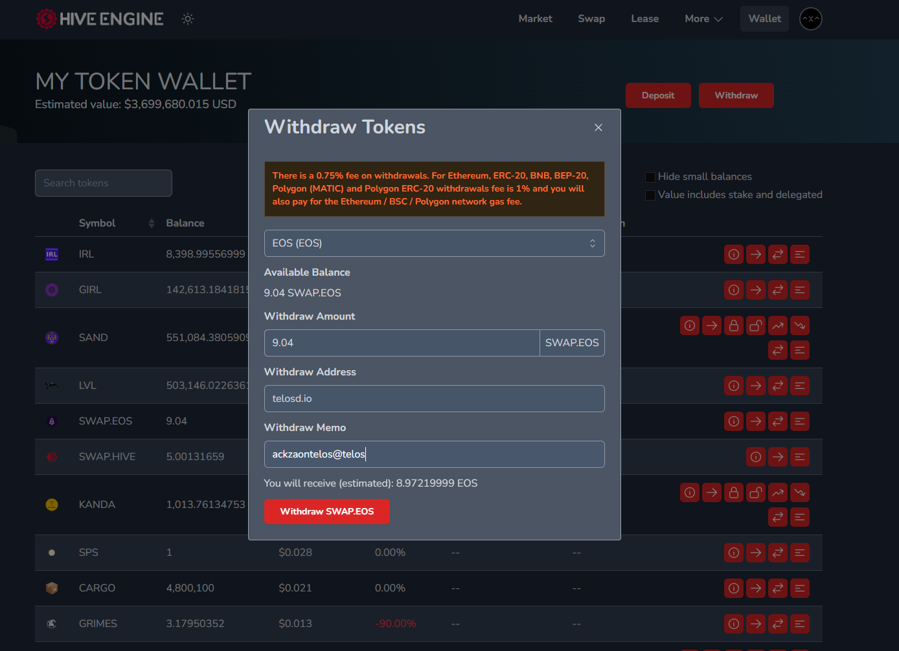Open the swap icon in the IRL row

(778, 254)
